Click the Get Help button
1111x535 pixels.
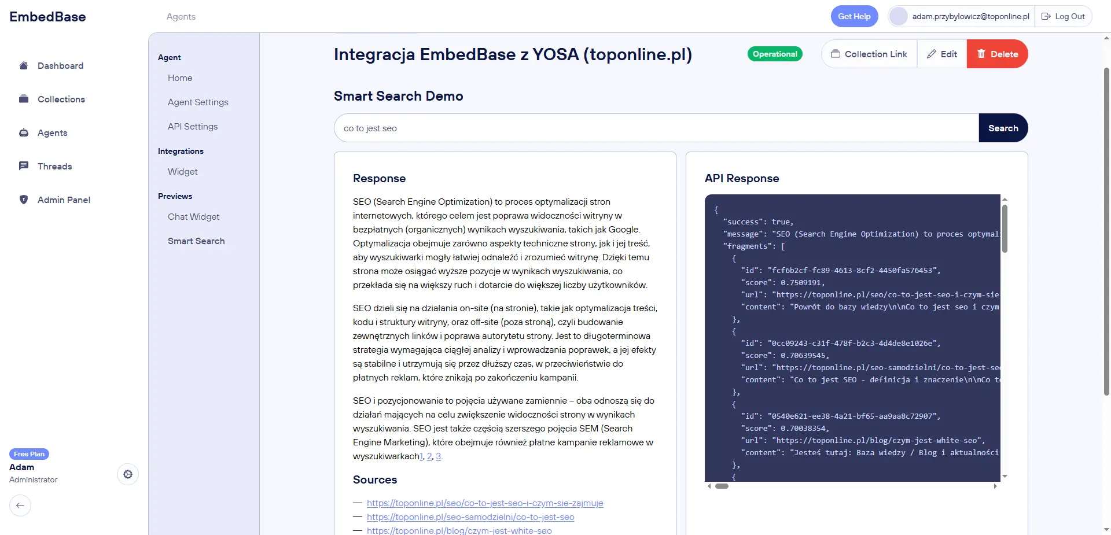(854, 16)
